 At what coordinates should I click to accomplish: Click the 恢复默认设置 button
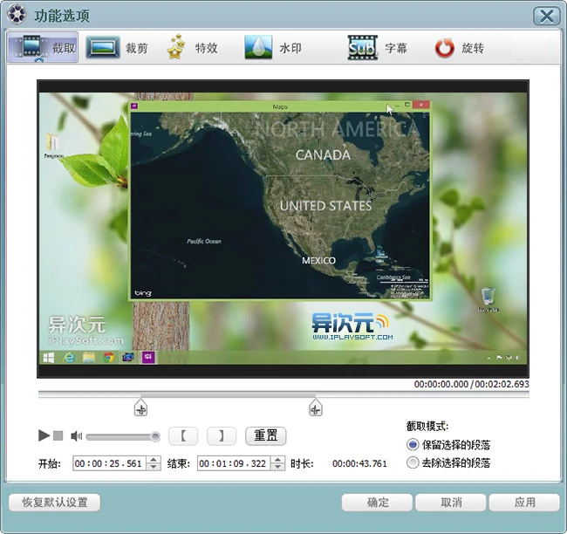[x=54, y=503]
